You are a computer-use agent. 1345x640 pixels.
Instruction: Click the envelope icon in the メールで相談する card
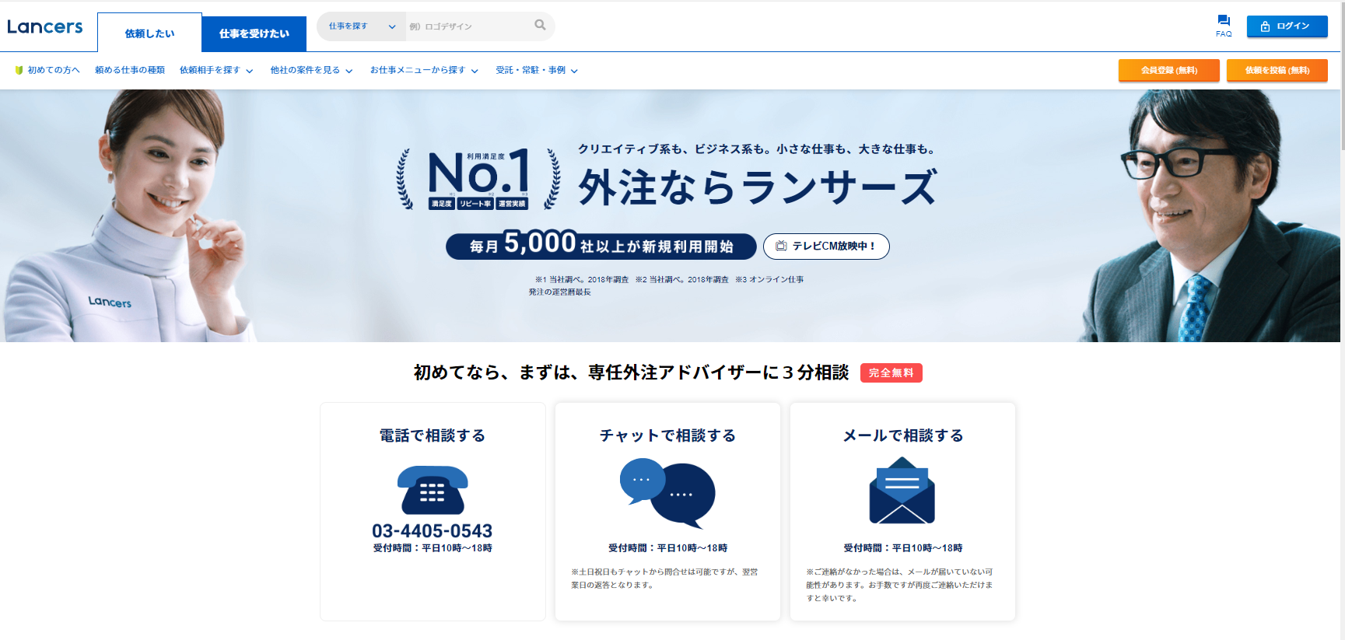902,490
